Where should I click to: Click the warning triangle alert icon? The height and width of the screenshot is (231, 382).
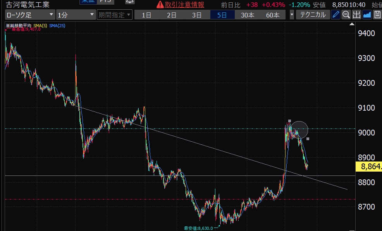(160, 5)
